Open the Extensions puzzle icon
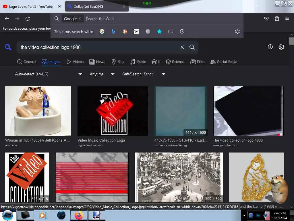 pos(277,18)
